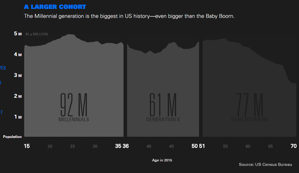
Task: Select the 77 M Baby Boomers figure
Action: pyautogui.click(x=249, y=105)
